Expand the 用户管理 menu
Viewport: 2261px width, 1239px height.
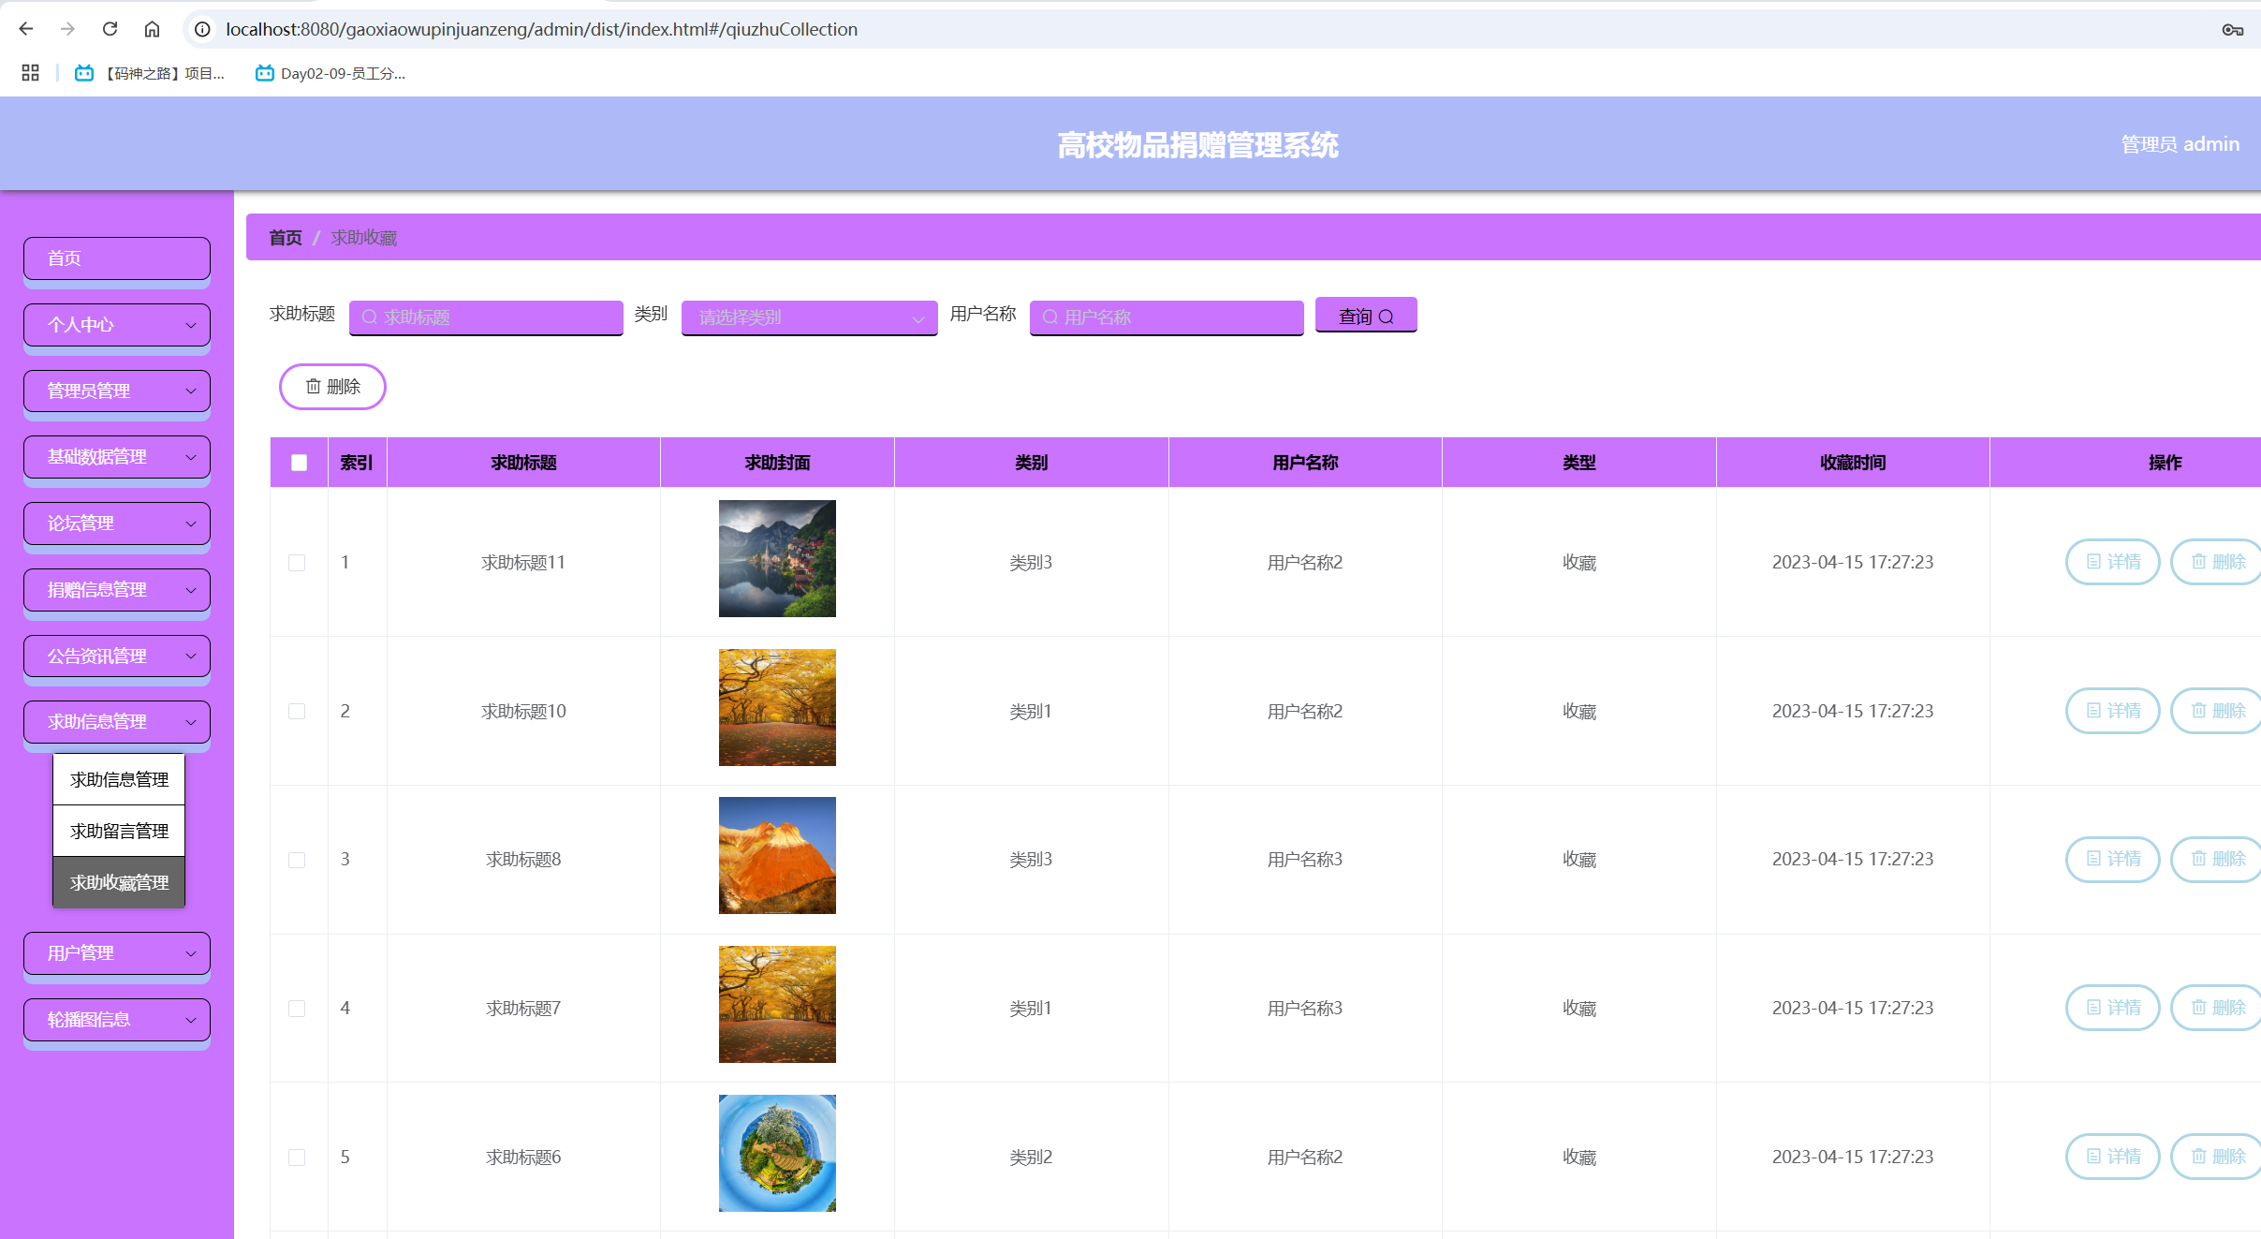click(117, 952)
